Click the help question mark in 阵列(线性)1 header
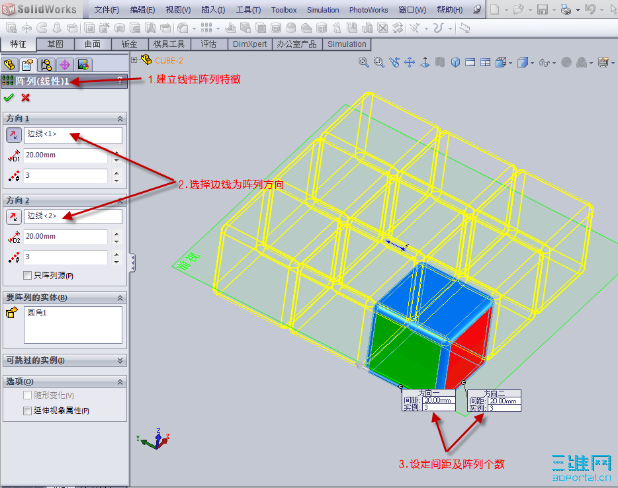 120,81
